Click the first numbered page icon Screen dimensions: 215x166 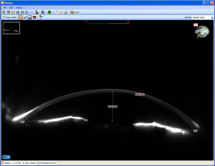(57, 12)
